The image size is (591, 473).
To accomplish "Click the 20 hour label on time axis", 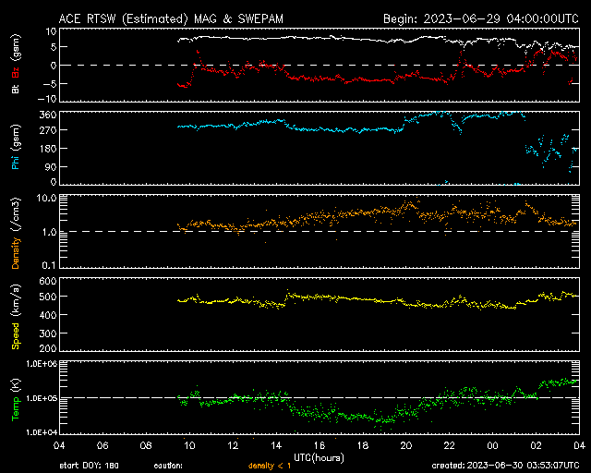I will 406,445.
